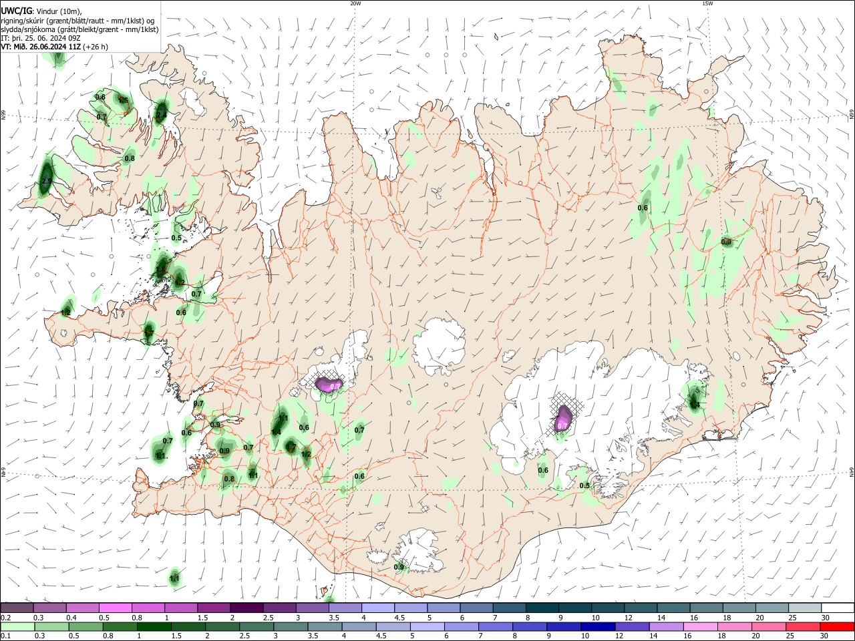Screen dimensions: 855x641
Task: Click the 1.5 precipitation value on the map
Action: (x=123, y=101)
